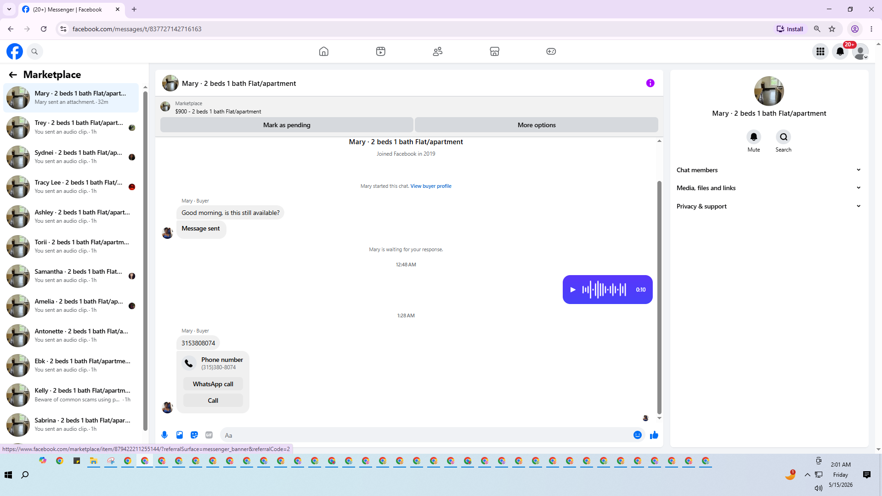Open the Chrome three-dot menu
The image size is (882, 496).
click(x=871, y=29)
